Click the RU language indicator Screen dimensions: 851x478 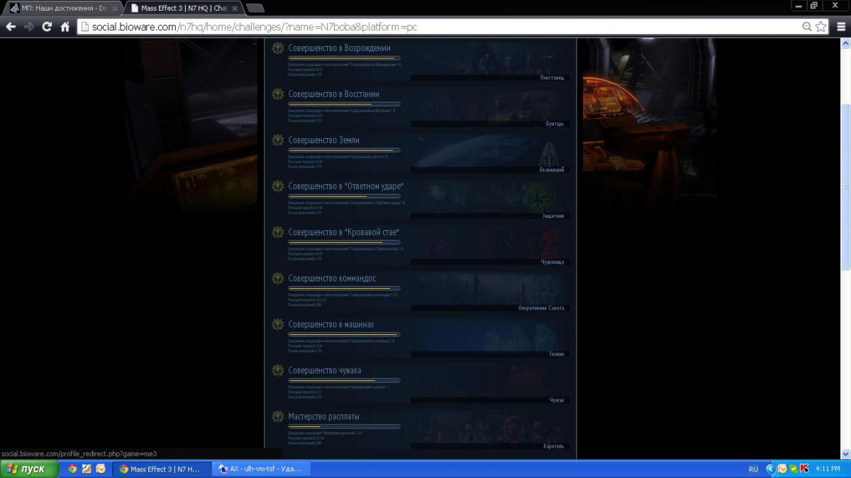coord(753,469)
